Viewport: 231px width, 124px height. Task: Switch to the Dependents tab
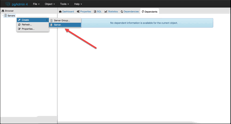149,12
